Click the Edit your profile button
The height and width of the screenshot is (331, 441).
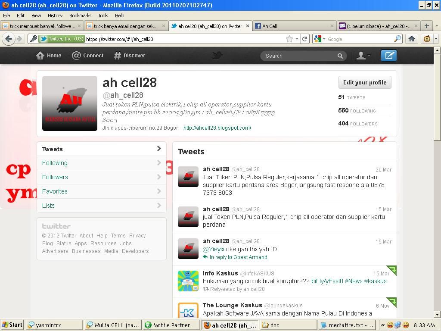click(x=365, y=82)
